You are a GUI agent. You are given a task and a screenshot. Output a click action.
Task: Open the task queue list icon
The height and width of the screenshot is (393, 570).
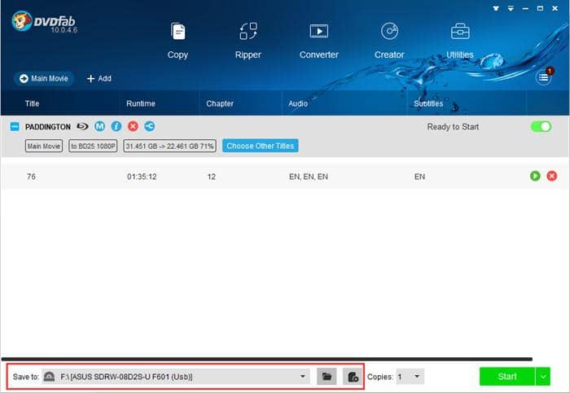543,78
